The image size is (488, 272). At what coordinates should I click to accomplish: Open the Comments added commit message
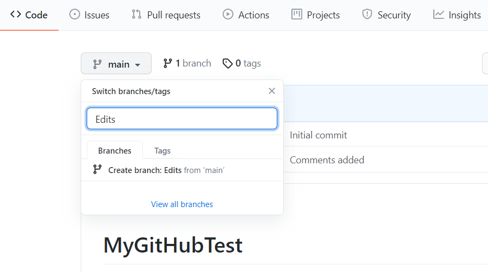pos(327,160)
